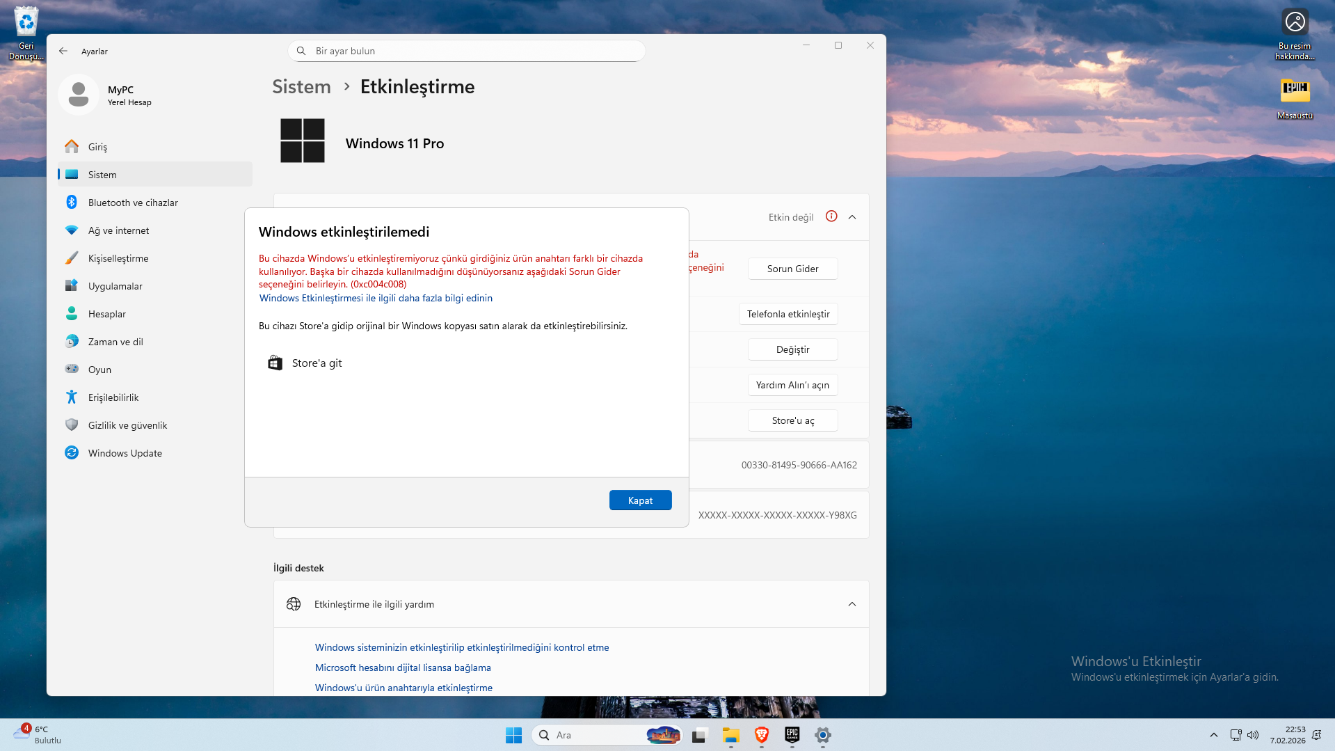
Task: Collapse 'Etkinleştirme ile ilgili yardım' section
Action: tap(852, 604)
